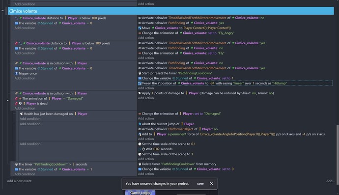339x195 pixels.
Task: Click the Delete timer action icon
Action: [140, 164]
